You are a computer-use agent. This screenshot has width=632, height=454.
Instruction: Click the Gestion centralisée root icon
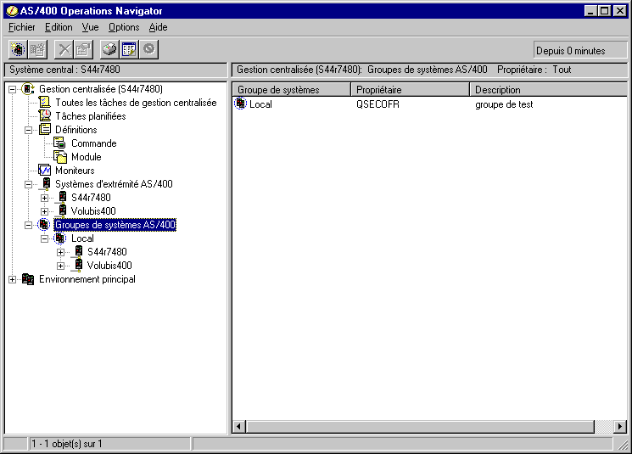pos(28,89)
